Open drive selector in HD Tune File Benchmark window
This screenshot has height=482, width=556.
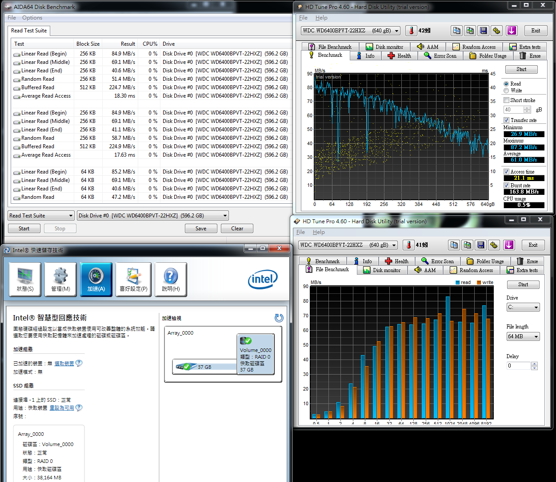click(x=348, y=245)
